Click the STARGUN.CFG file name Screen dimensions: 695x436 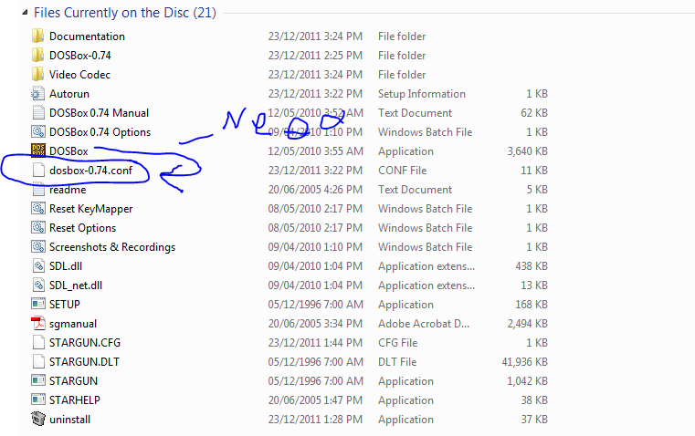click(x=85, y=343)
